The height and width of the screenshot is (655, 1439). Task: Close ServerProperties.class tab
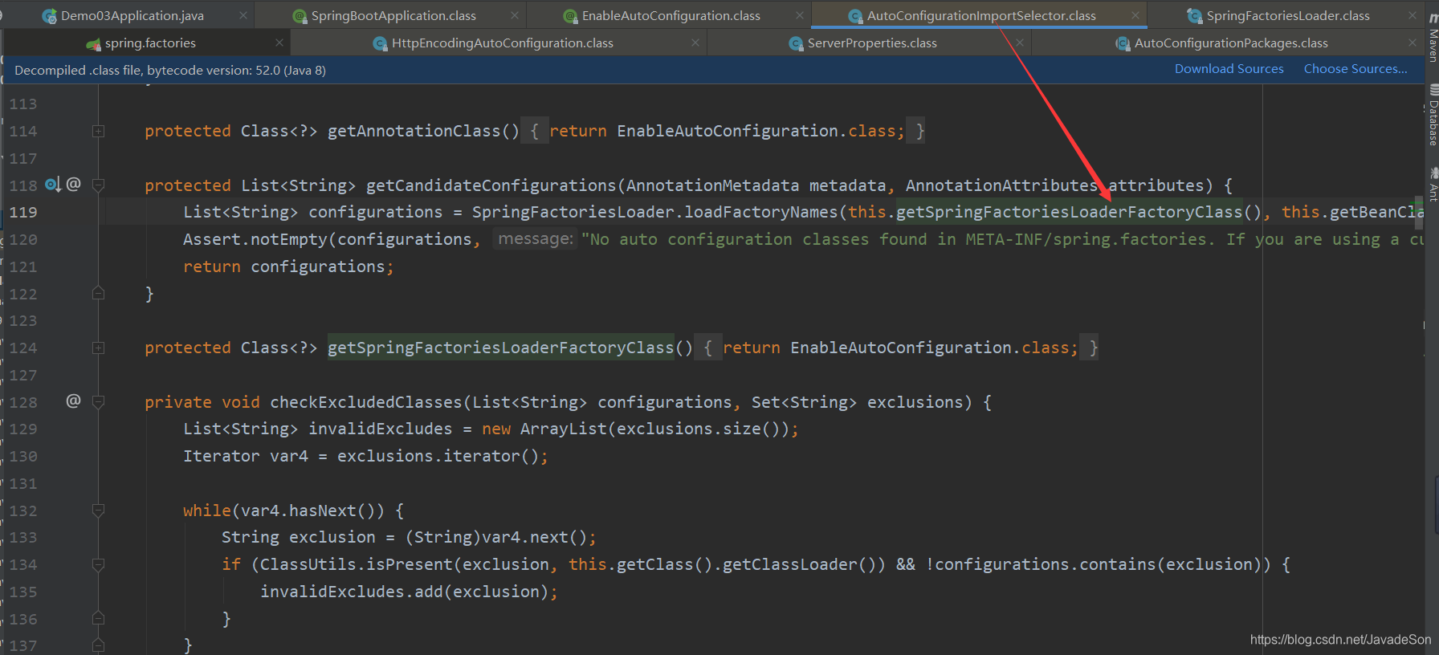tap(1020, 43)
